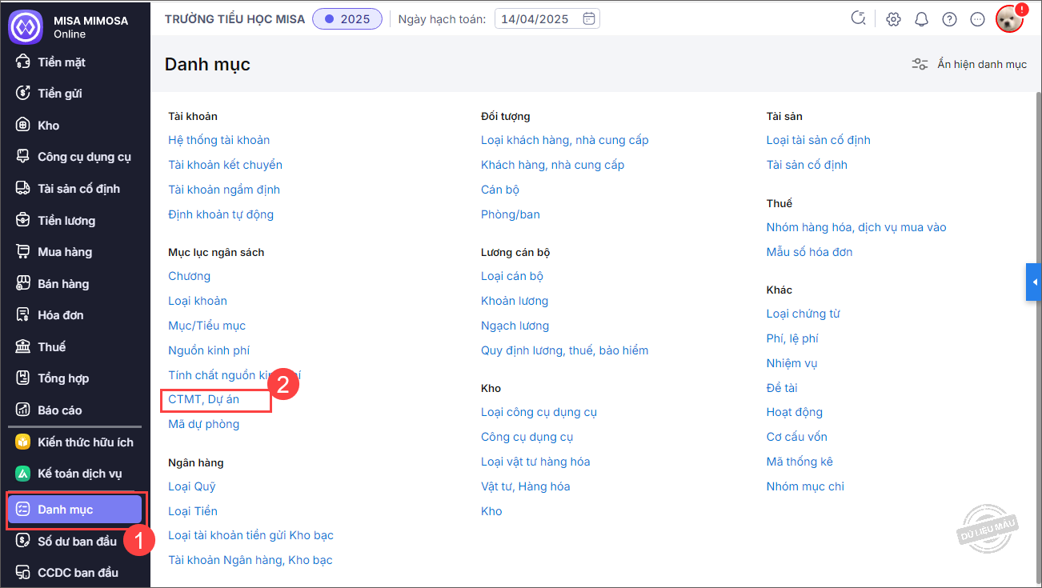Image resolution: width=1042 pixels, height=588 pixels.
Task: Open Tiền mặt in sidebar
Action: [62, 62]
